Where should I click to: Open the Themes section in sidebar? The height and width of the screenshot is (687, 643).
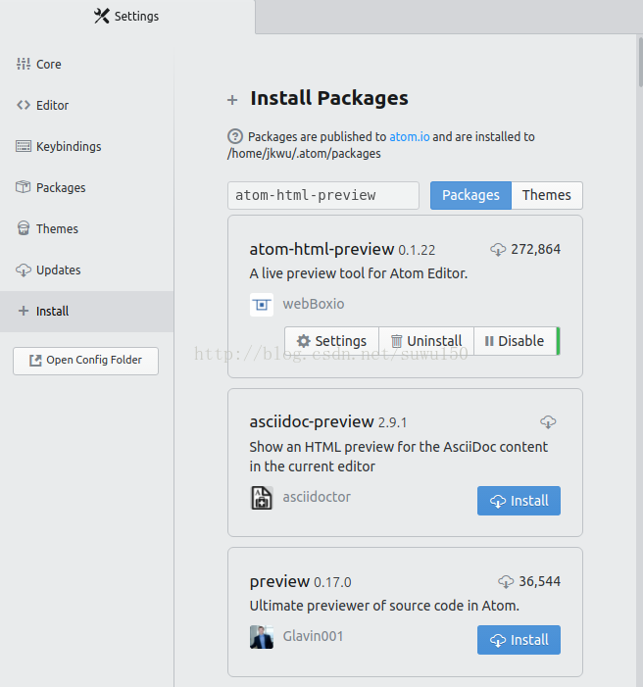click(x=87, y=228)
